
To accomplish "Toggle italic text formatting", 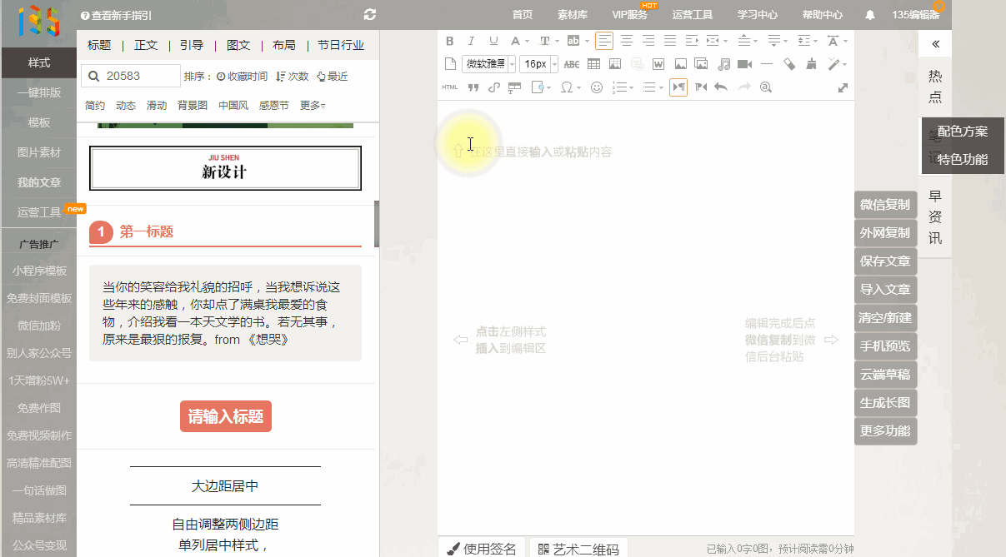I will coord(472,41).
